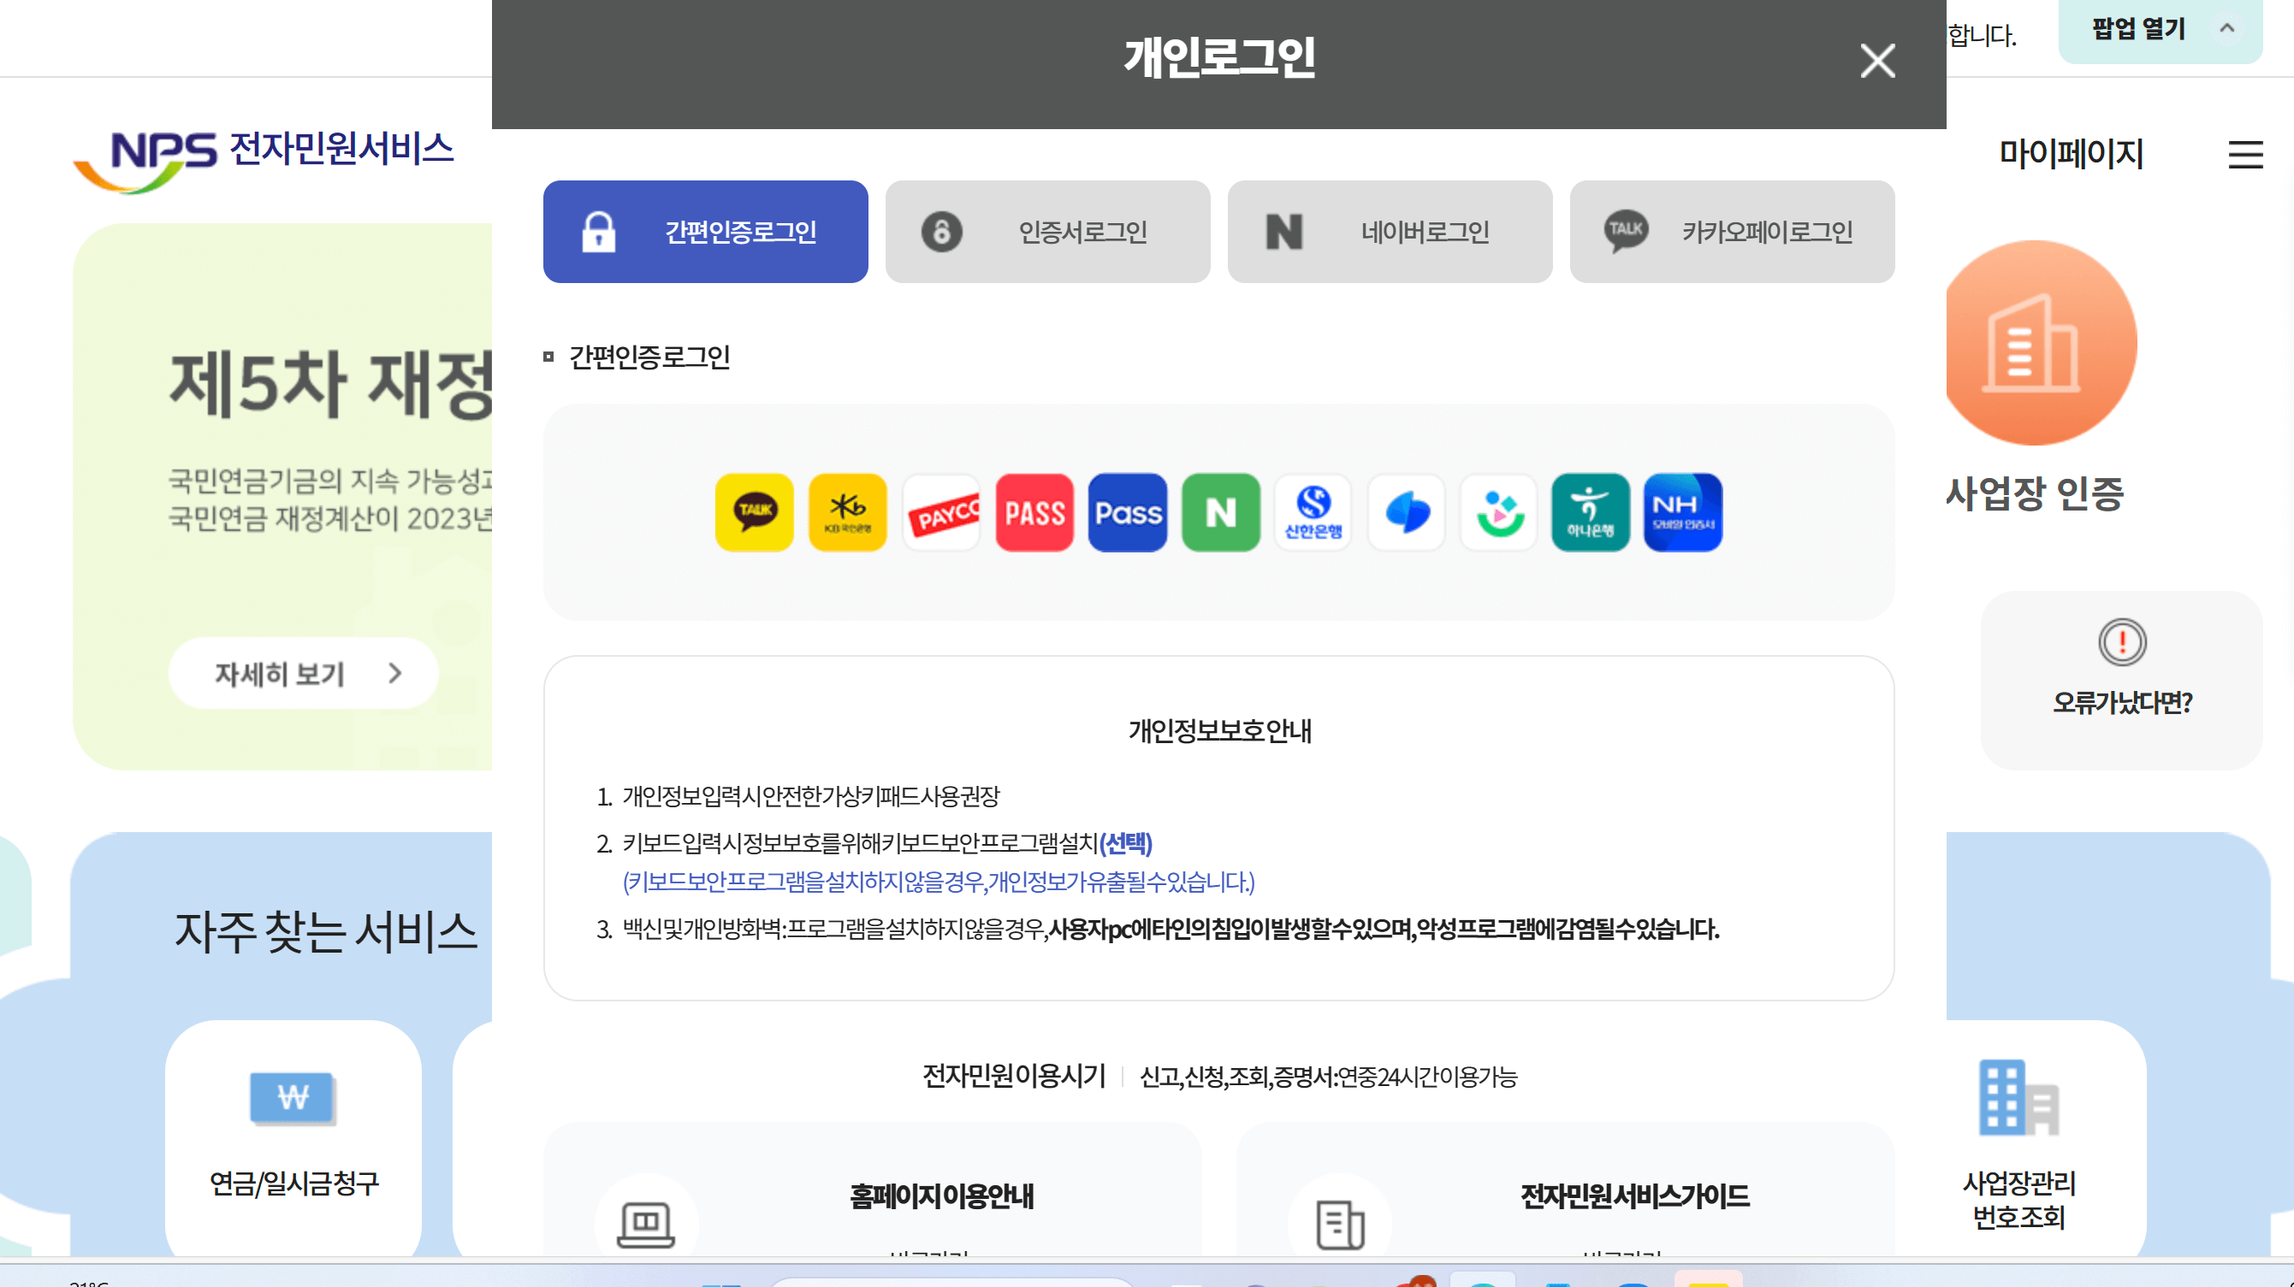Screen dimensions: 2294x1287
Task: Choose the KB Kookmin Bank certificate icon
Action: pyautogui.click(x=847, y=511)
